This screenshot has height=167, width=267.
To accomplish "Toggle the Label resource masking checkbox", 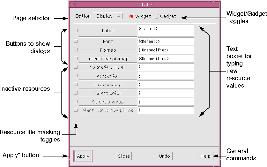I will point(76,31).
